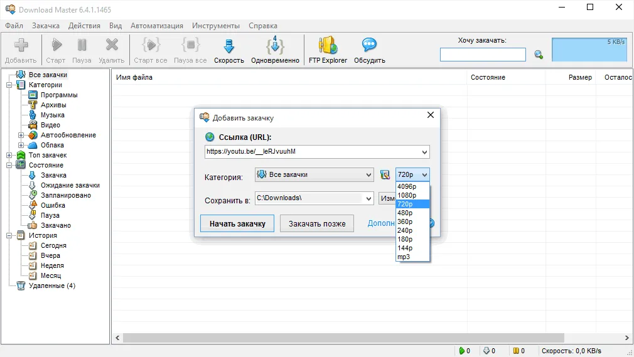Click the Дополнительно link in dialog
Screen dimensions: 634x357
(x=381, y=223)
